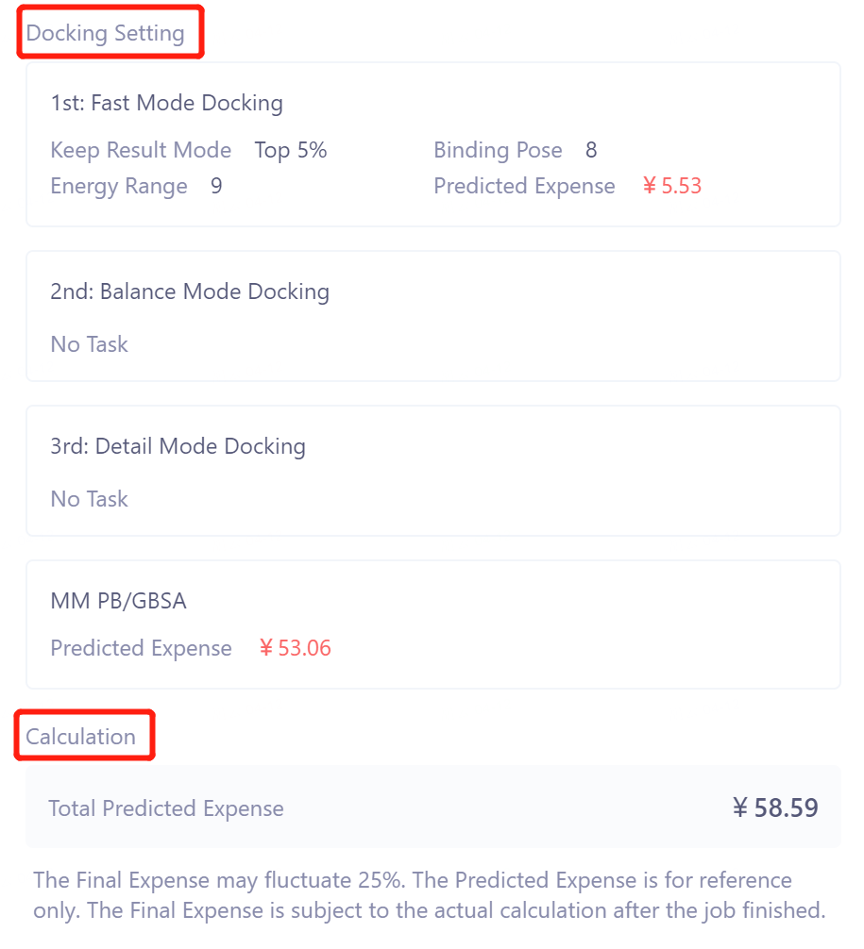This screenshot has height=949, width=864.
Task: Click the Docking Setting section heading
Action: [x=105, y=33]
